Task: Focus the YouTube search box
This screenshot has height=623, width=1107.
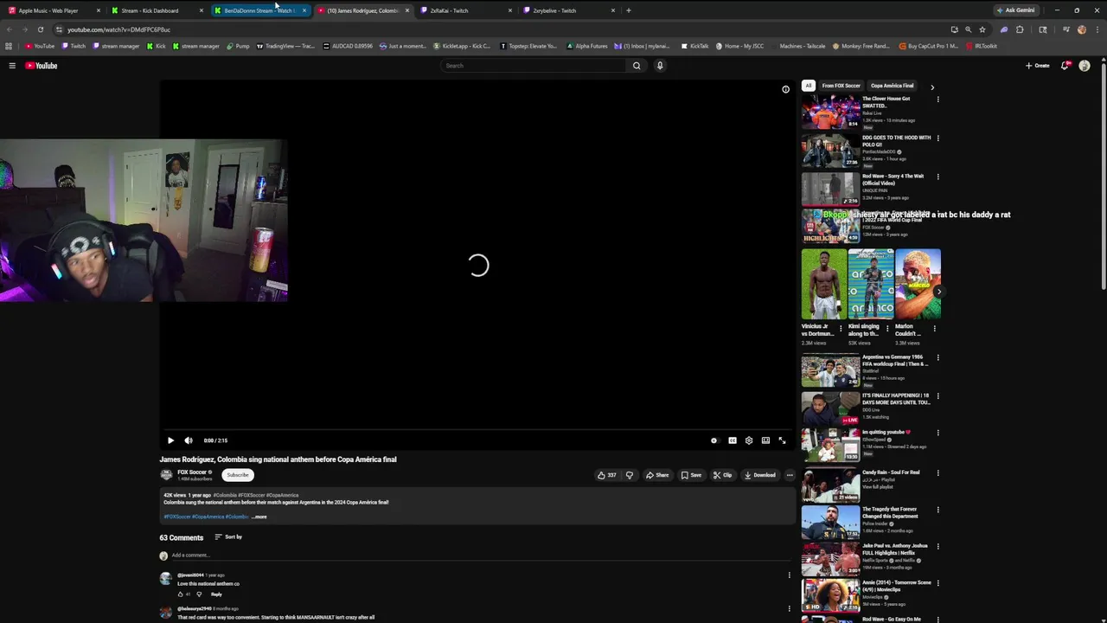Action: [534, 66]
